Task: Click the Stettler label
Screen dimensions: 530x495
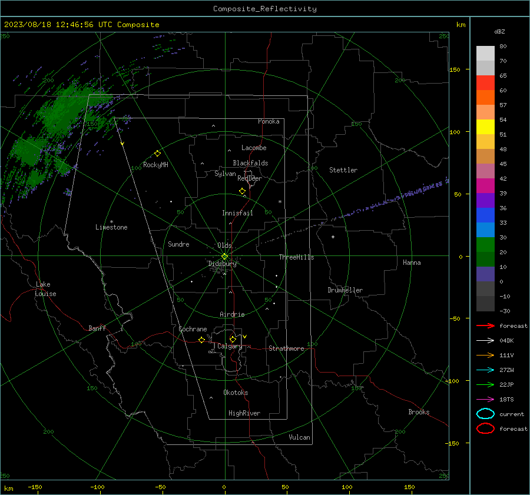Action: pyautogui.click(x=343, y=170)
